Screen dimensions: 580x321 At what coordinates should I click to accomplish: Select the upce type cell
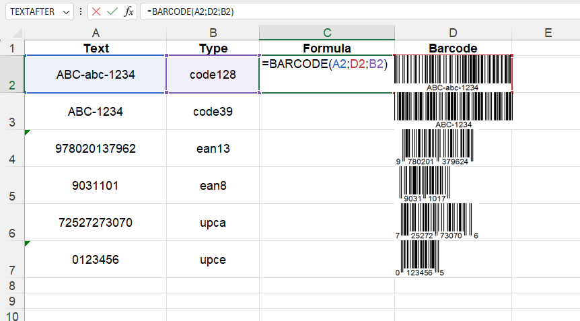pyautogui.click(x=213, y=259)
